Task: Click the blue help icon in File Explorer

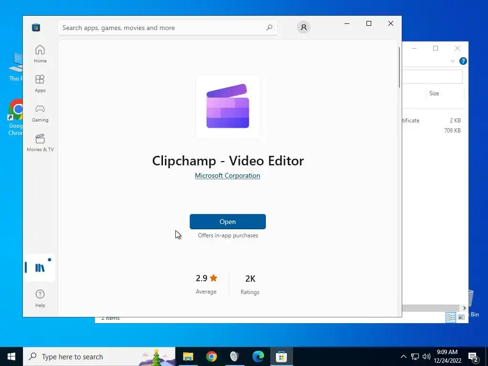Action: [463, 61]
